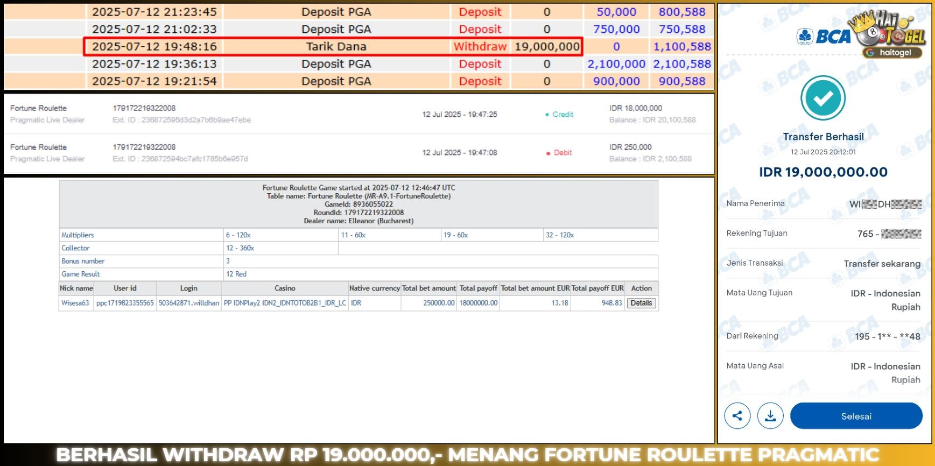Click collector value 12 - 360x

pos(240,248)
